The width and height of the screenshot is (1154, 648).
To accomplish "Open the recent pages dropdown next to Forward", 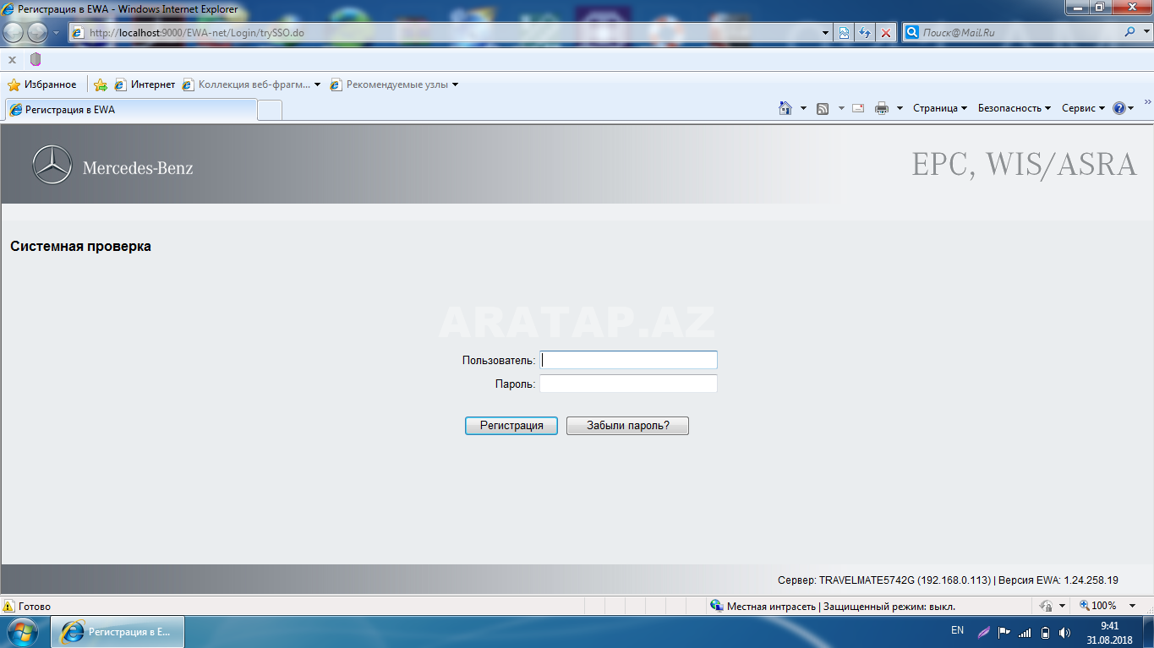I will coord(57,33).
